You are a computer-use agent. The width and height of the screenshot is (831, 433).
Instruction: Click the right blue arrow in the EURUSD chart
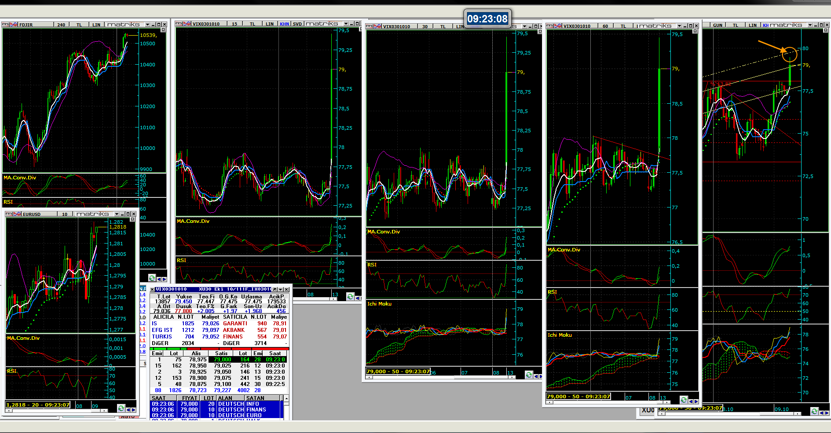[133, 410]
